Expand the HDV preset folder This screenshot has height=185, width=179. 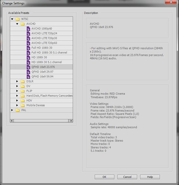click(17, 101)
